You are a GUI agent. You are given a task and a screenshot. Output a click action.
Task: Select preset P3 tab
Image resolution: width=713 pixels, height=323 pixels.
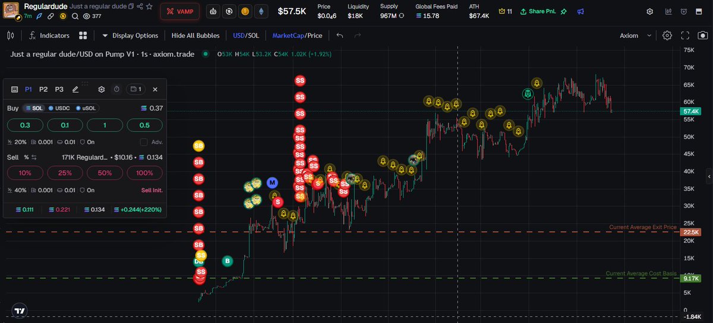click(x=59, y=89)
